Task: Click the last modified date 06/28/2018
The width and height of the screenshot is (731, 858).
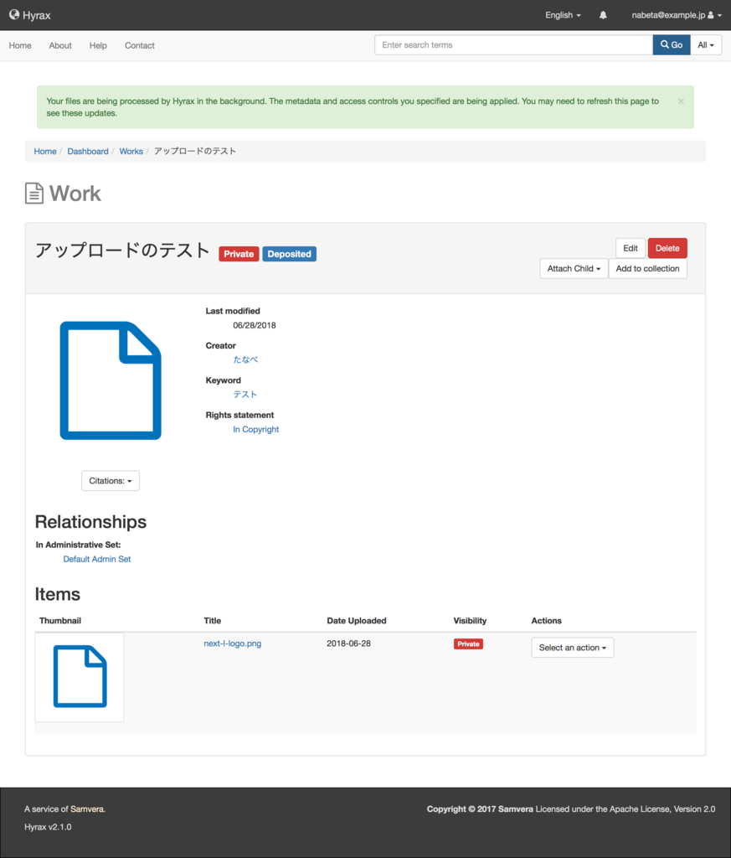Action: point(255,326)
